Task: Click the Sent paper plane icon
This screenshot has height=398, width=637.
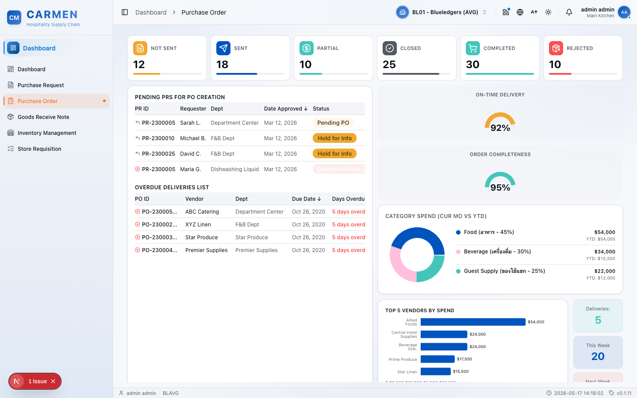Action: pyautogui.click(x=223, y=48)
